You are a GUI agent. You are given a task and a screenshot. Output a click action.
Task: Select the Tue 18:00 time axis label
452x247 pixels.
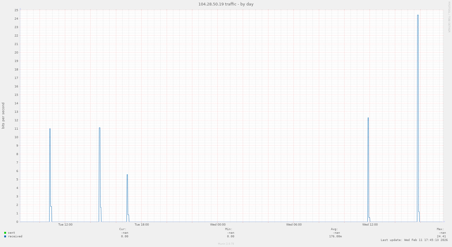pyautogui.click(x=142, y=225)
